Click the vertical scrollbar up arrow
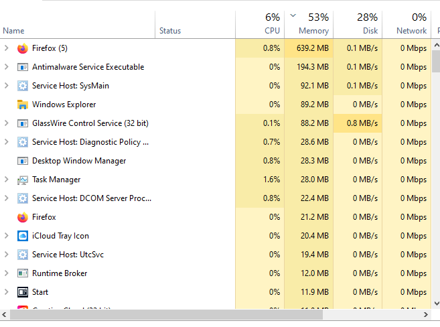440x327 pixels. (x=437, y=45)
